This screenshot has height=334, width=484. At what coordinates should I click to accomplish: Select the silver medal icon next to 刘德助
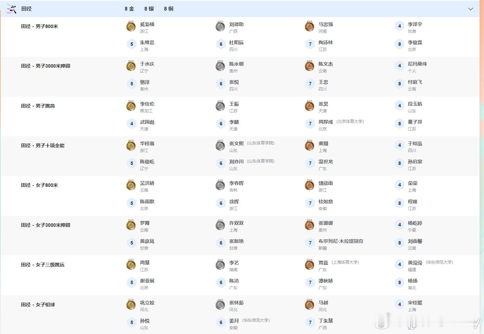point(220,26)
